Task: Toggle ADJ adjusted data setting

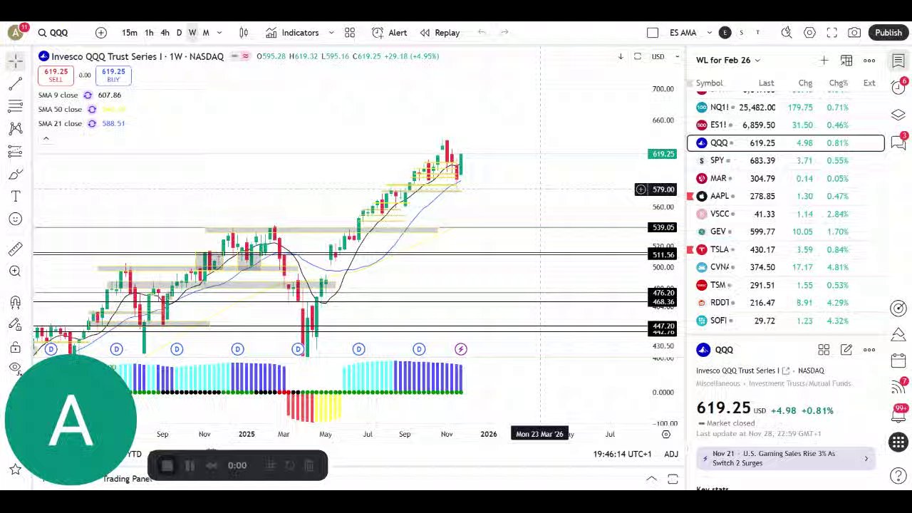Action: tap(671, 454)
